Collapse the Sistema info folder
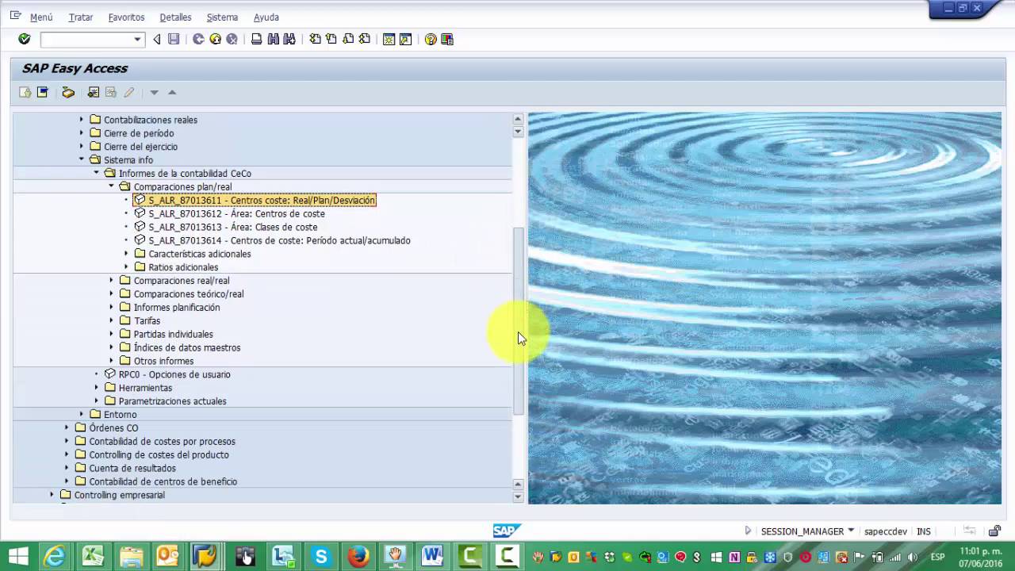Viewport: 1015px width, 571px height. tap(81, 159)
